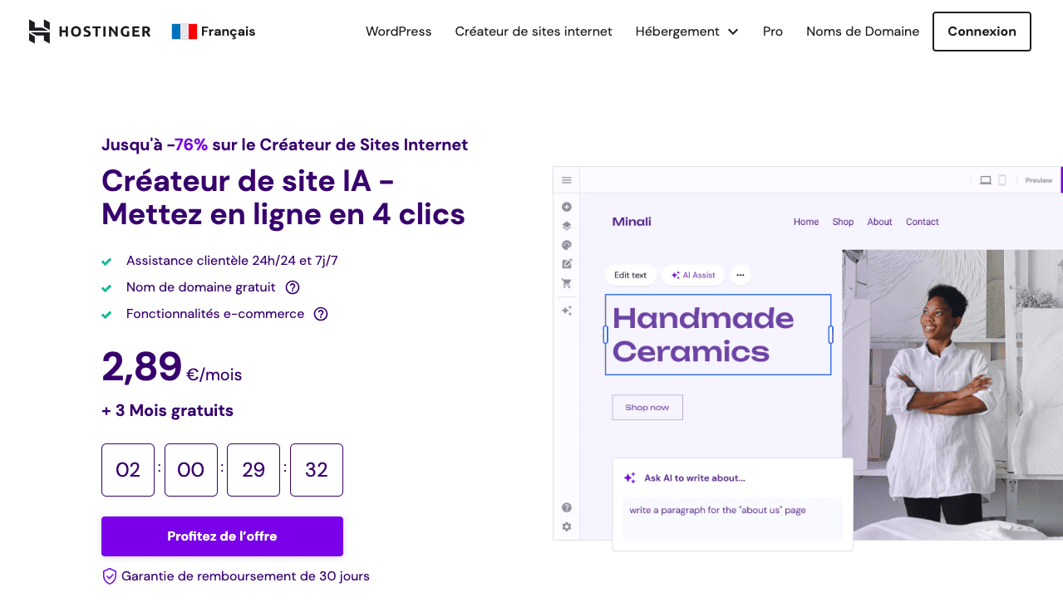Open Créateur de sites internet menu item
1063x607 pixels.
[x=534, y=32]
